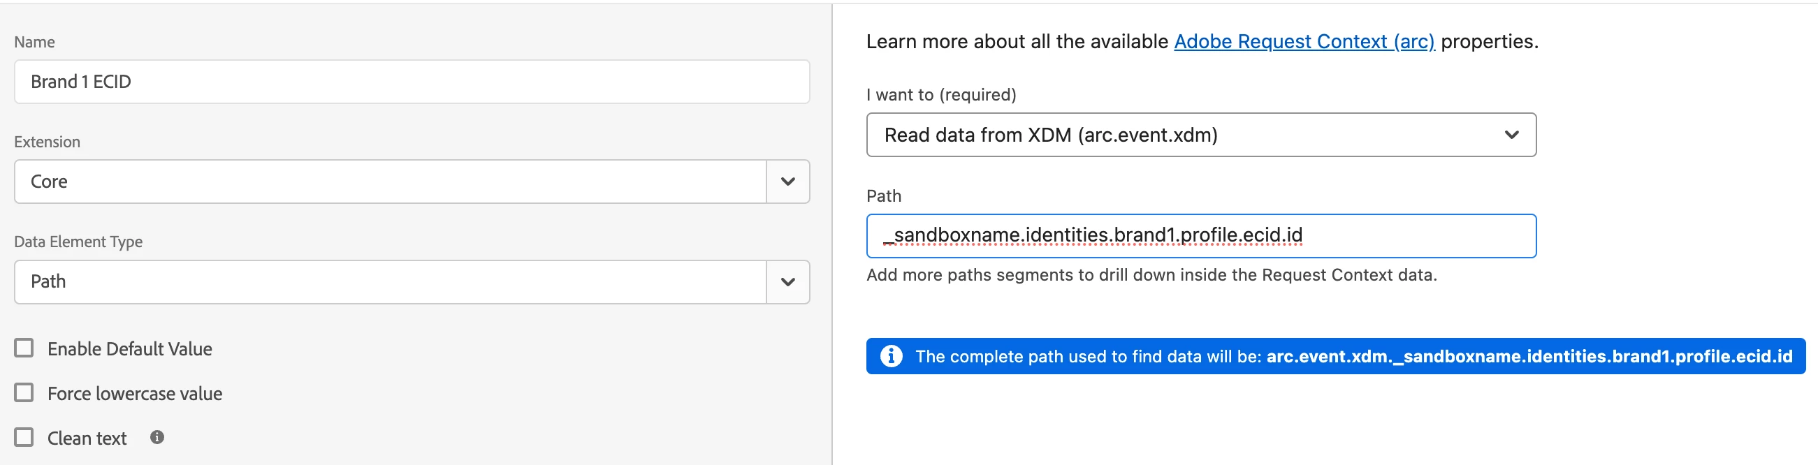Viewport: 1818px width, 465px height.
Task: Open the Extension dropdown showing Core
Action: tap(390, 182)
